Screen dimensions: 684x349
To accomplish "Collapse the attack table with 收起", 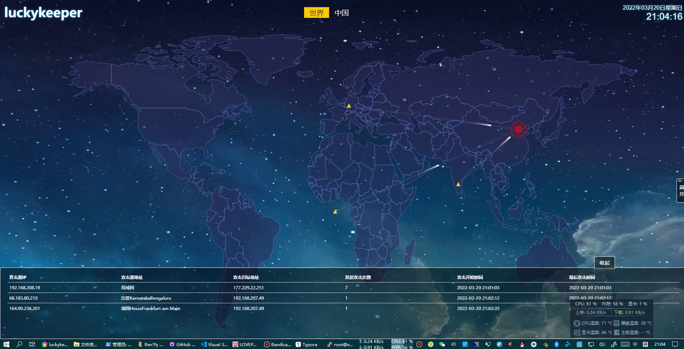I will [x=604, y=263].
